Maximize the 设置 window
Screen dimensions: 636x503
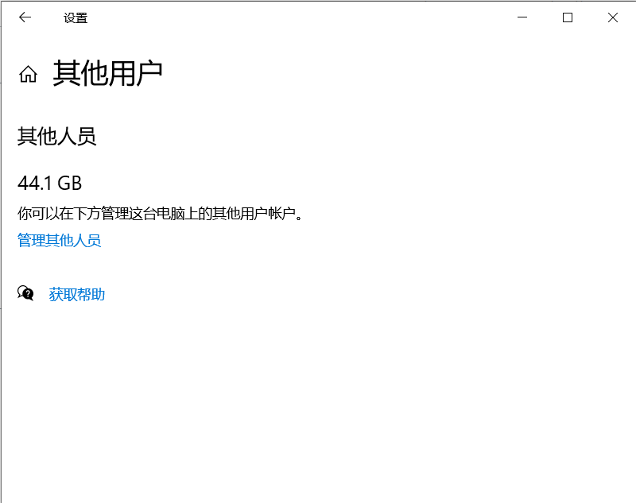click(568, 17)
